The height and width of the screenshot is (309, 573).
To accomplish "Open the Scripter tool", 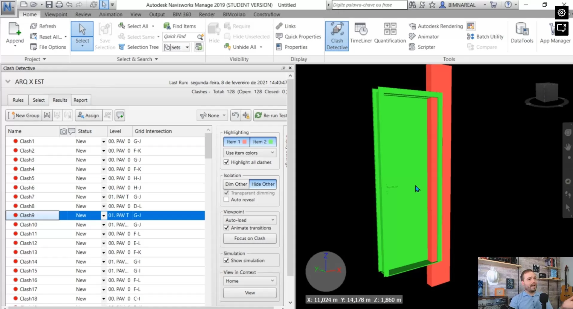I will [x=422, y=47].
